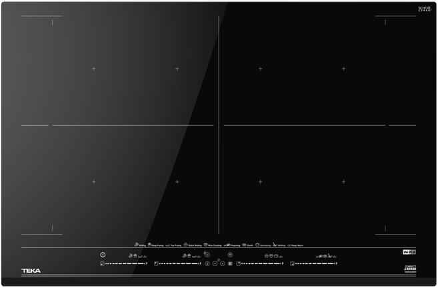Viewport: 438px width, 288px height.
Task: Select Grilling for the first zone
Action: point(131,255)
